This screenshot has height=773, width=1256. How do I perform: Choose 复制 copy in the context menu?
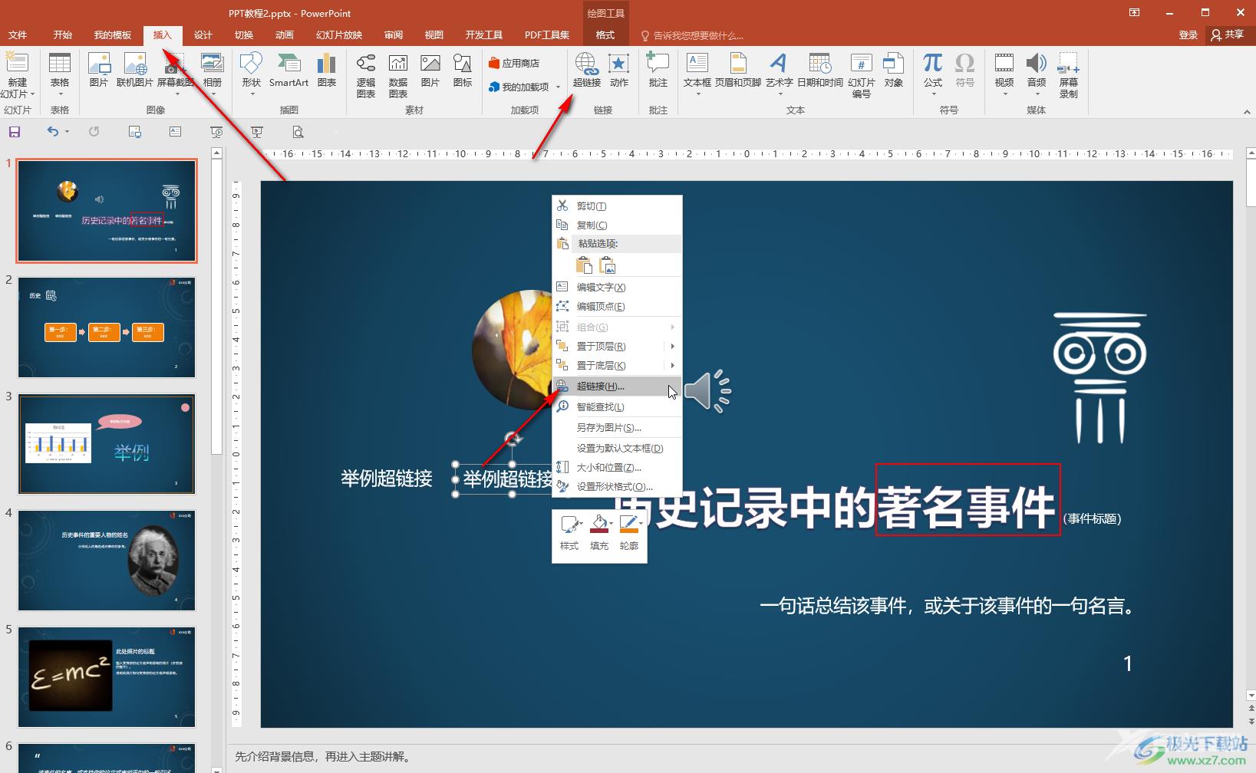(x=617, y=225)
